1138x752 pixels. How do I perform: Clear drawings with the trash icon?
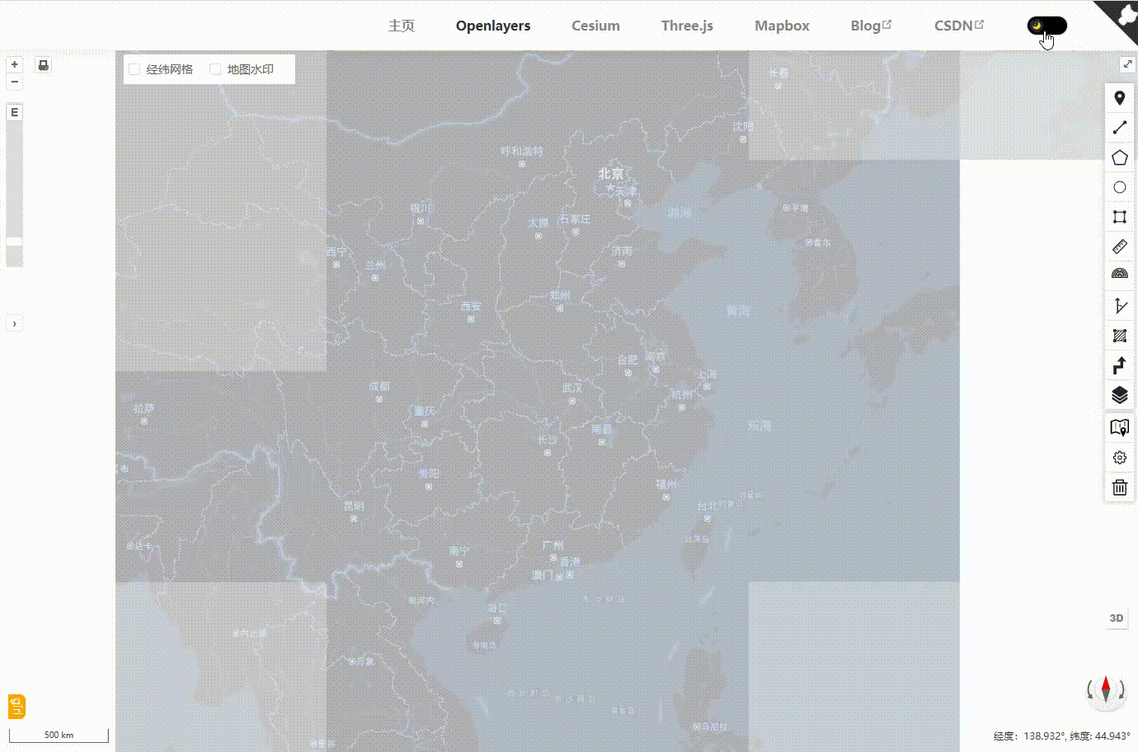pyautogui.click(x=1119, y=487)
